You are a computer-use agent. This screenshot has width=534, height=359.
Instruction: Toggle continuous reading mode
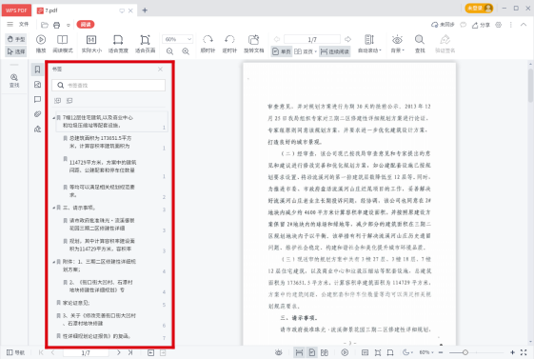click(335, 51)
